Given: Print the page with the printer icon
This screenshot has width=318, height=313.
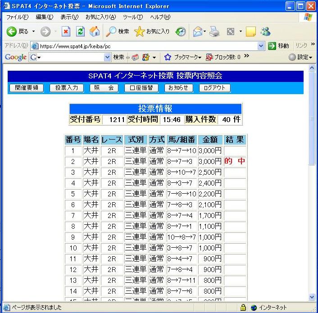Looking at the screenshot, I should coord(214,32).
